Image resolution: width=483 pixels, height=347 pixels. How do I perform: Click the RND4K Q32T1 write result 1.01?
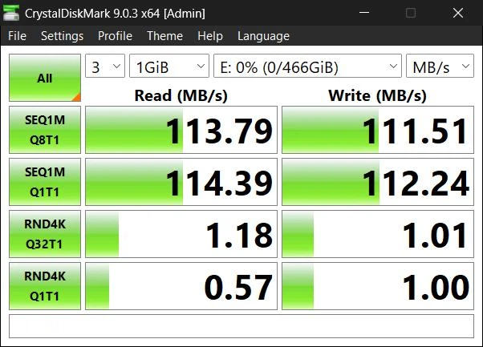378,234
